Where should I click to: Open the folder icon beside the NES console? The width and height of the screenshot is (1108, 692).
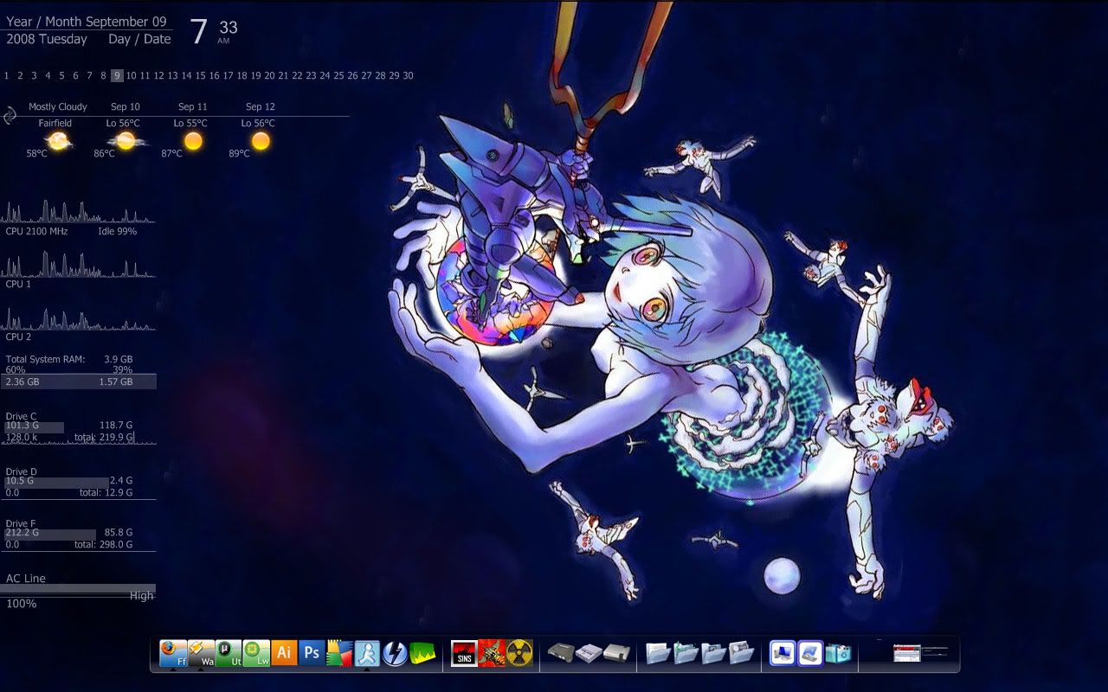(658, 652)
